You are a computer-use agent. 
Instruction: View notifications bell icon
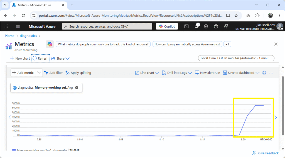(196, 26)
